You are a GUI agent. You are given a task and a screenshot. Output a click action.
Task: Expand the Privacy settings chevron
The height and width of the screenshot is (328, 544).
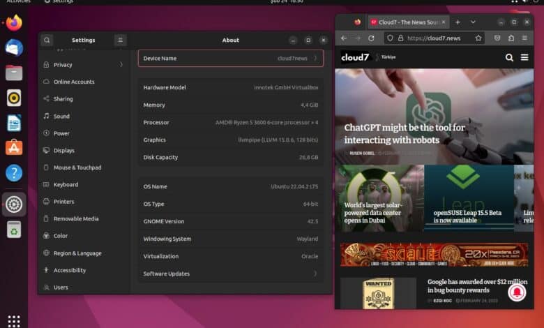[x=121, y=65]
